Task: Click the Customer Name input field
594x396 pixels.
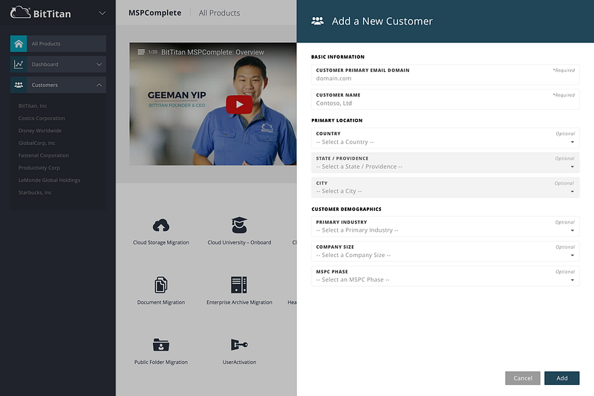Action: [445, 100]
